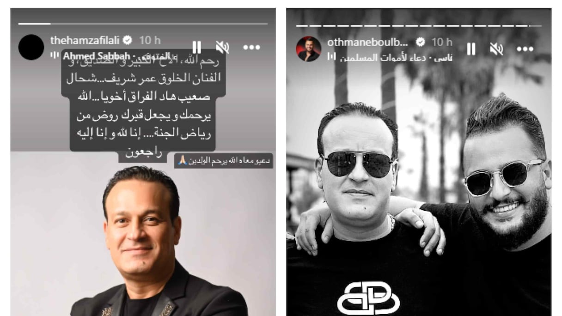Open more options on thehamzafilali story
562x316 pixels.
(251, 47)
